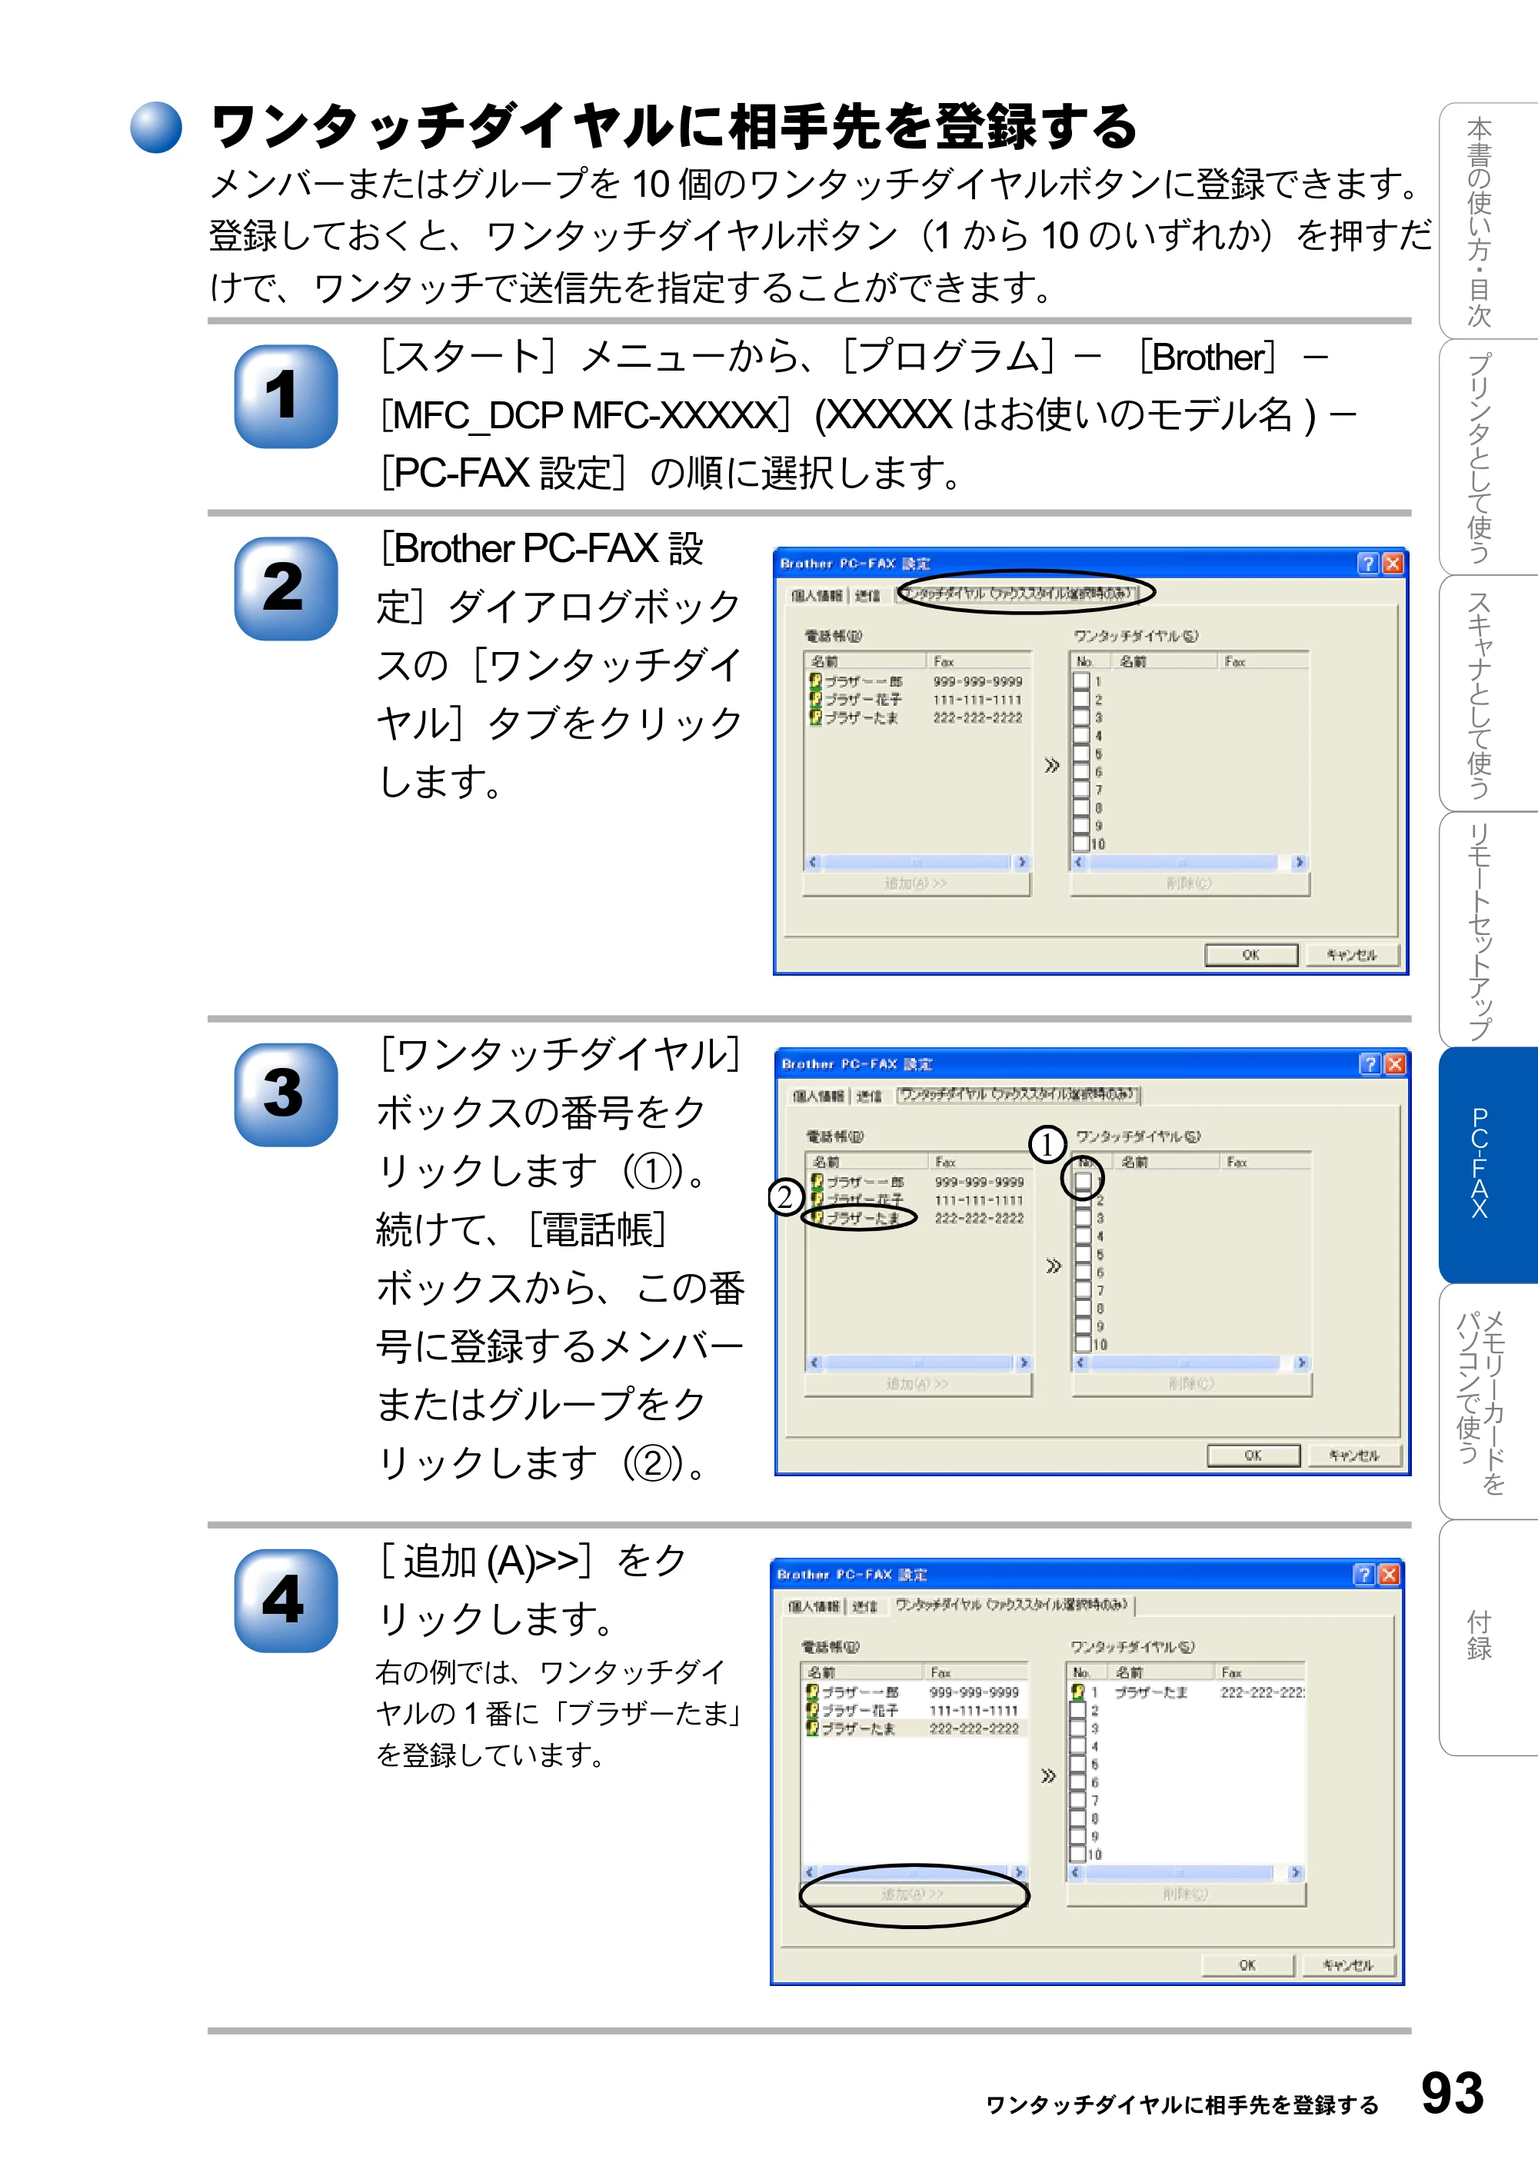The height and width of the screenshot is (2179, 1538).
Task: Click the help question-mark icon in step 4 dialog
Action: tap(1363, 1575)
